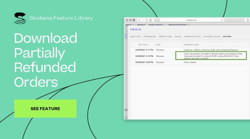Click the 'Order created.' entry
Image resolution: width=250 pixels, height=139 pixels.
(190, 62)
